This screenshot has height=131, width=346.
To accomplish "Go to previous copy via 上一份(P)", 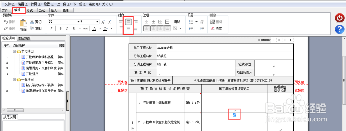I will (x=64, y=4).
